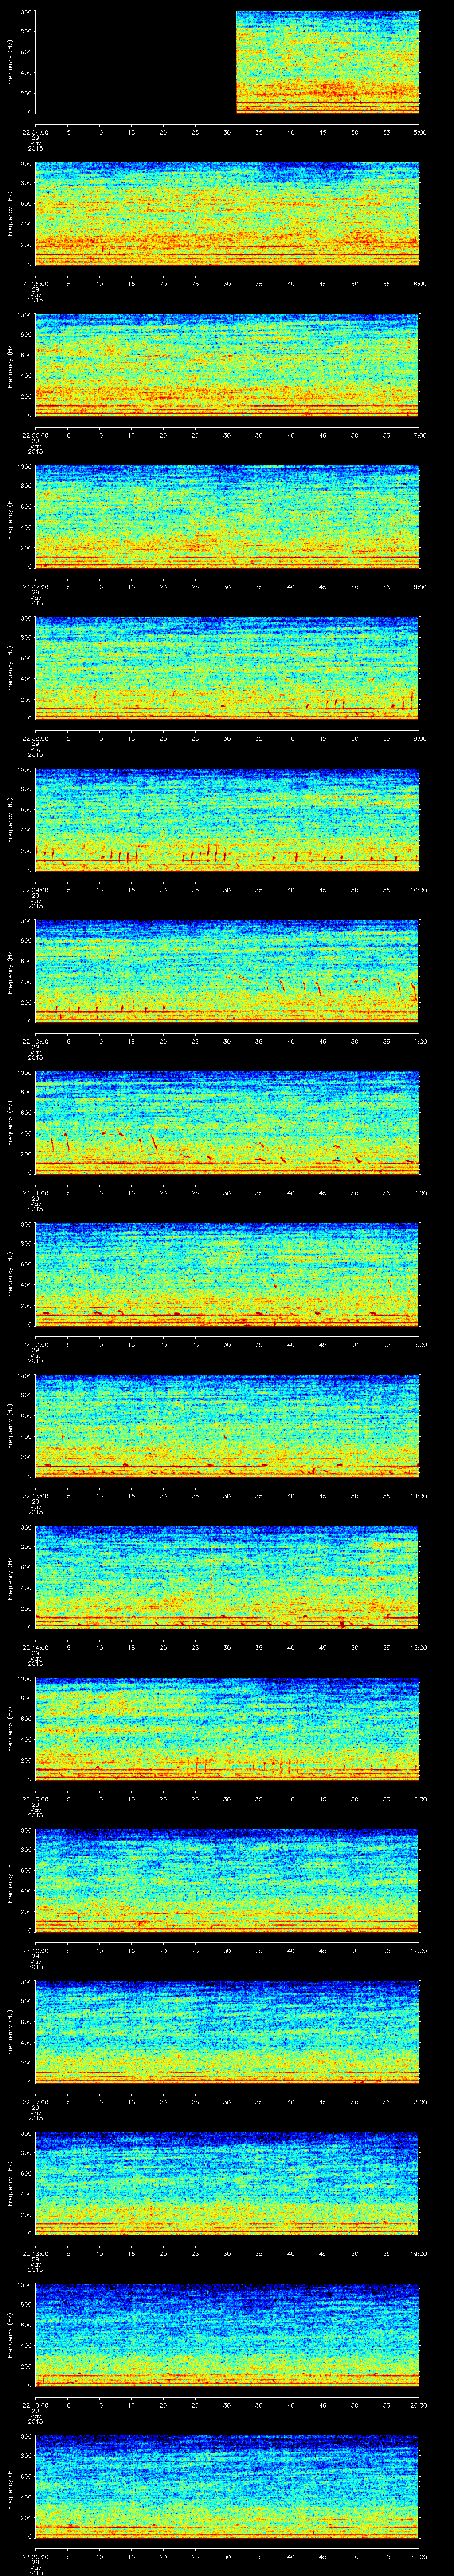
Task: Click the '22:10:00' start time label
Action: (x=35, y=1041)
